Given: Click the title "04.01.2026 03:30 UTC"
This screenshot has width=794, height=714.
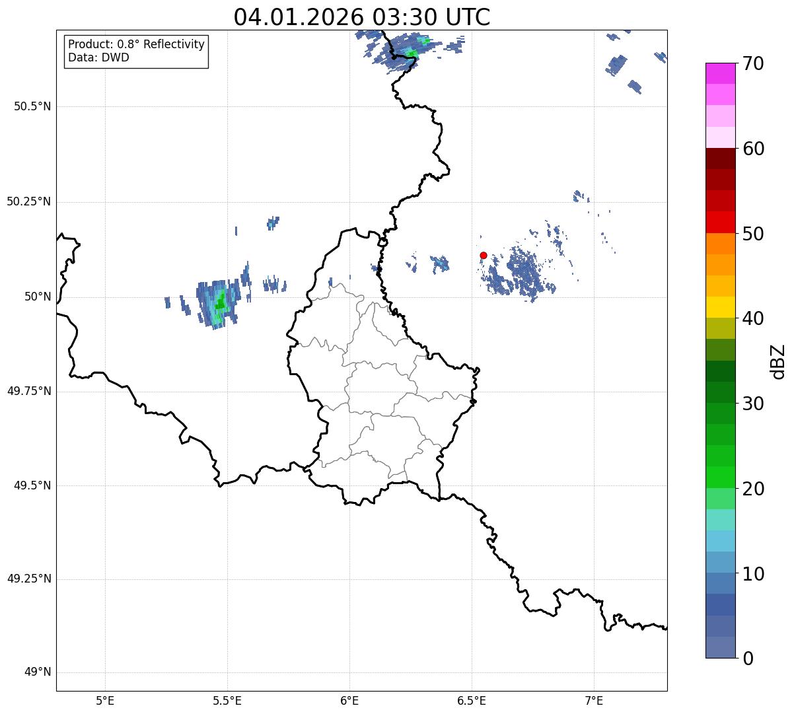Looking at the screenshot, I should click(x=362, y=17).
